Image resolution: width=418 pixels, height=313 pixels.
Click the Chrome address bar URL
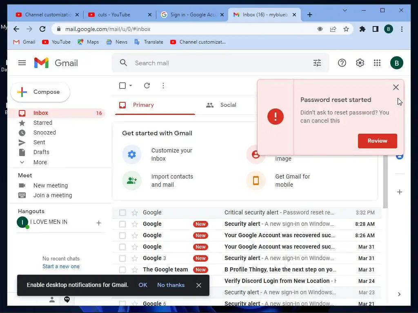click(108, 29)
